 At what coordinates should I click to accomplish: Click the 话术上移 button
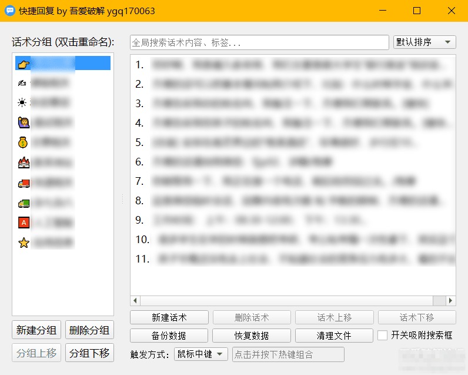335,317
